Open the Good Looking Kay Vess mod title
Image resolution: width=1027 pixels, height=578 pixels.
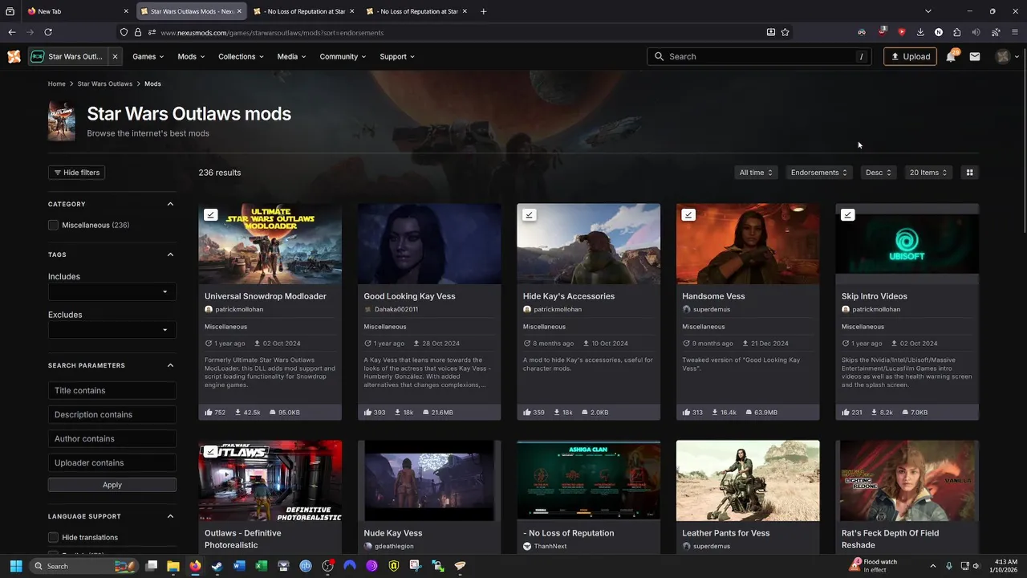coord(409,296)
